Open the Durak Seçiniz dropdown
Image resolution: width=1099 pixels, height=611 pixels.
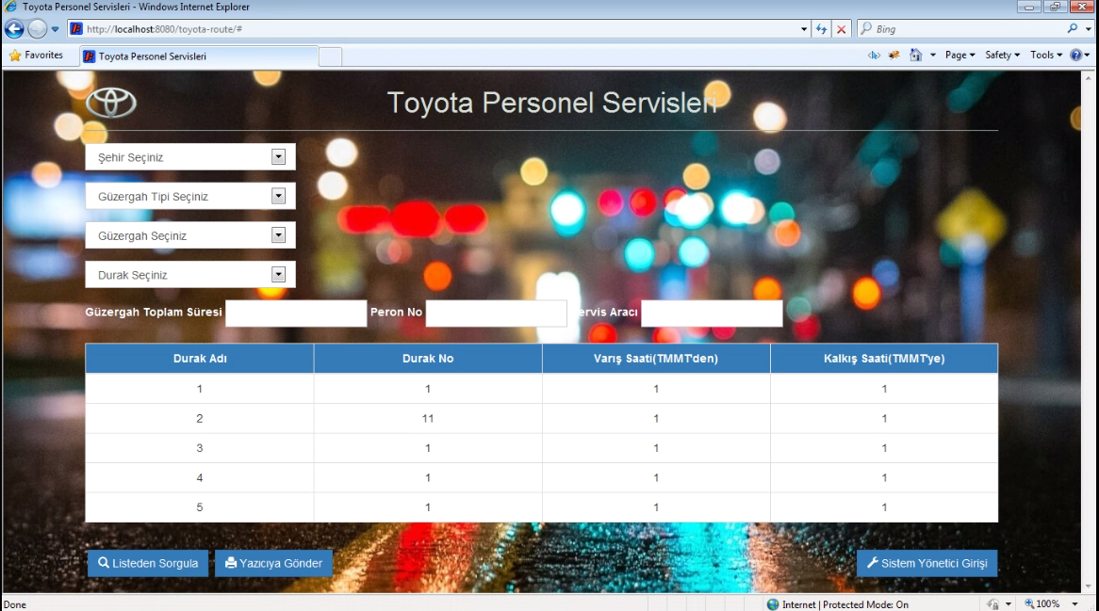point(190,274)
